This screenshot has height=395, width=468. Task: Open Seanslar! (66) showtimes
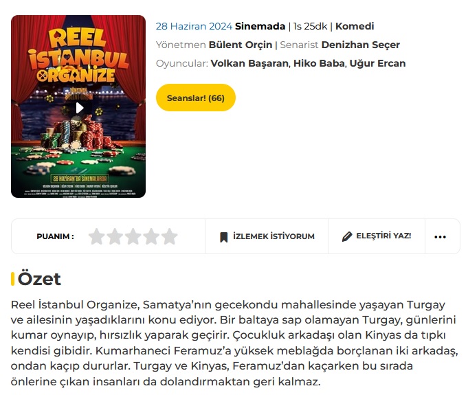[195, 98]
